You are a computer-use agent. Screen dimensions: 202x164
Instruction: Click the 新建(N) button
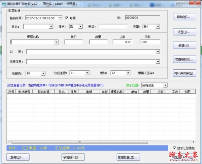184,45
